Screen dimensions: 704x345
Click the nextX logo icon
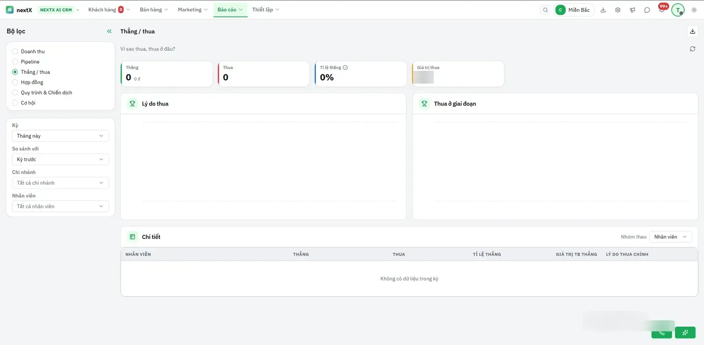(x=10, y=10)
